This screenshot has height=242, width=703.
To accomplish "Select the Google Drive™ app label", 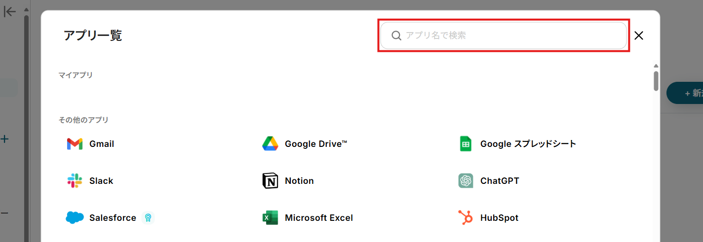I will tap(316, 144).
